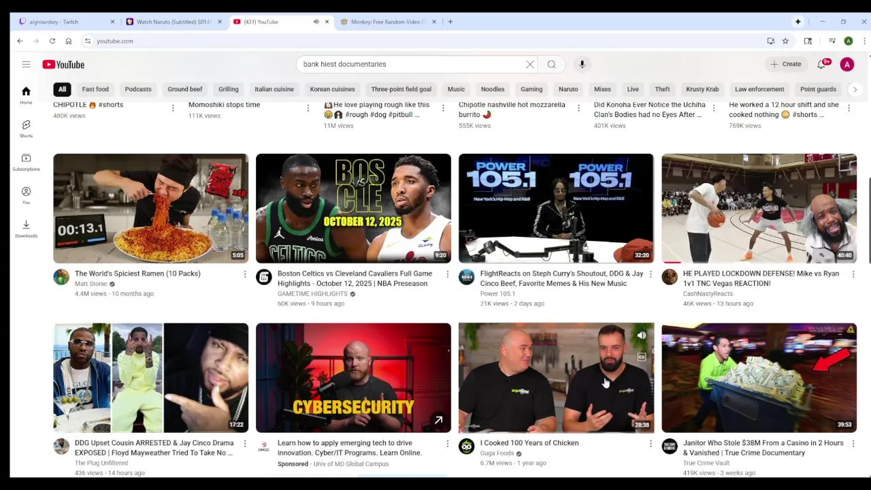Open Shorts in sidebar
871x490 pixels.
point(26,129)
